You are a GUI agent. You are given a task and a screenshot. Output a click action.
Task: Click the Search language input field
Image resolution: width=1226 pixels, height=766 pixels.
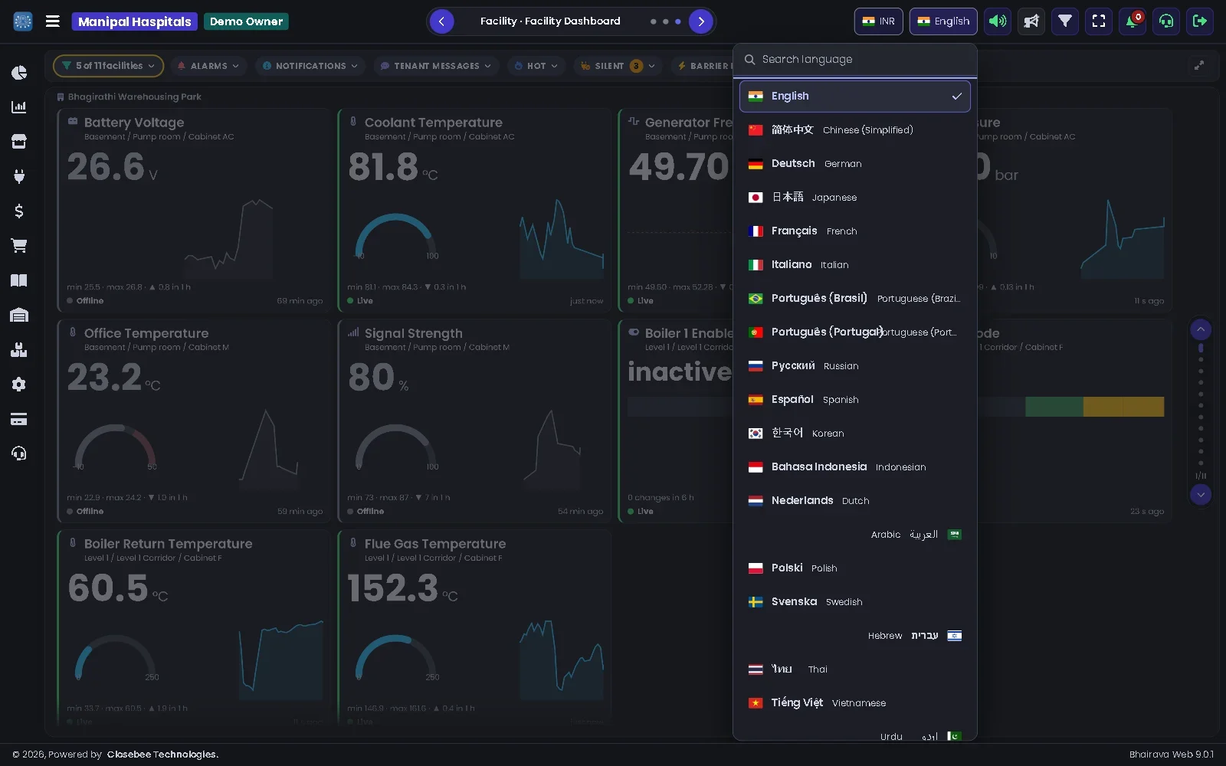click(855, 60)
